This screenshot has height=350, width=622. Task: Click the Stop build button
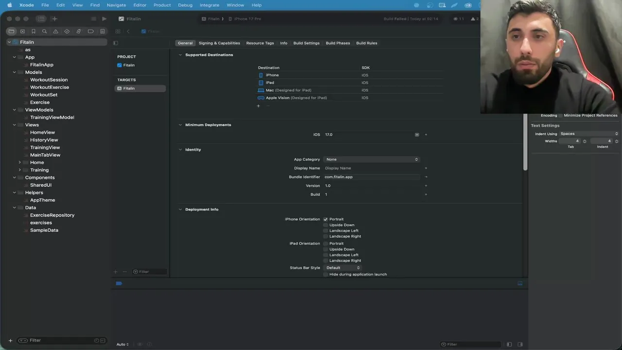(x=93, y=18)
